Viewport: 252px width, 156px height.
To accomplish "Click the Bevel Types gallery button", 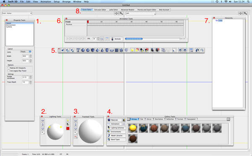I will pyautogui.click(x=116, y=139).
